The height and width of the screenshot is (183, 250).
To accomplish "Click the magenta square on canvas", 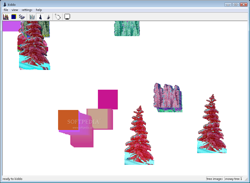I will [x=108, y=100].
